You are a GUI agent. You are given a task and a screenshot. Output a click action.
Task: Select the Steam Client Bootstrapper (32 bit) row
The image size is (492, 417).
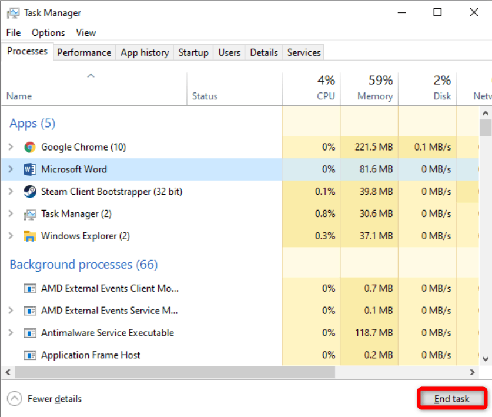tap(240, 192)
